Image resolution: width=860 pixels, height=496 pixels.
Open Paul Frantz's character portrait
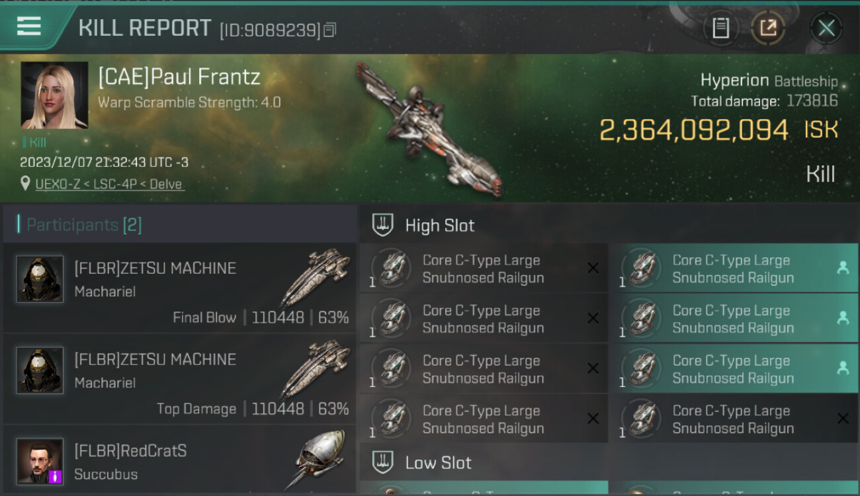[54, 95]
